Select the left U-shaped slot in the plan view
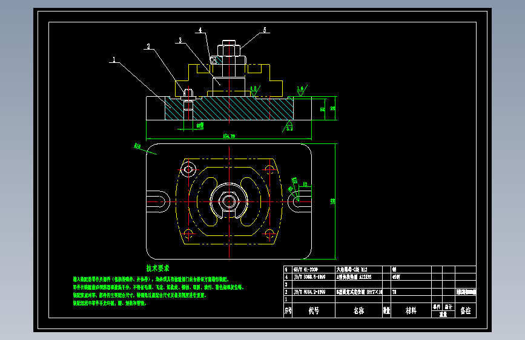This screenshot has height=340, width=525. click(158, 201)
